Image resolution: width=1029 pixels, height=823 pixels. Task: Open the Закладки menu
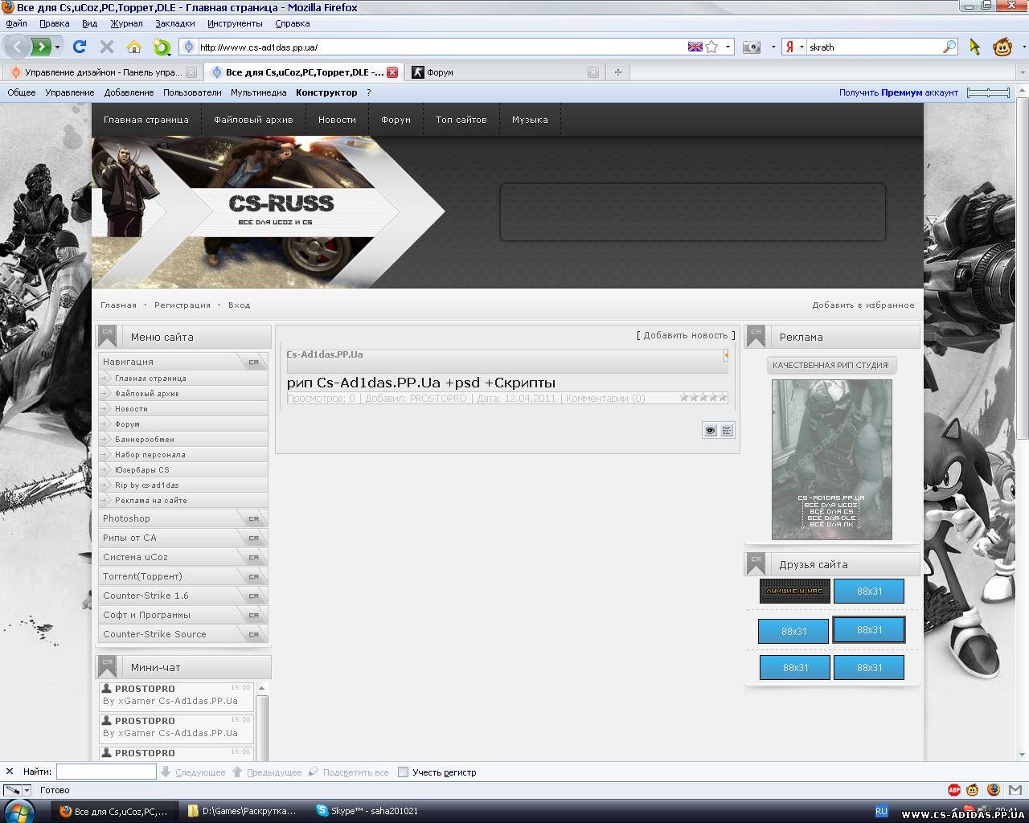tap(174, 23)
